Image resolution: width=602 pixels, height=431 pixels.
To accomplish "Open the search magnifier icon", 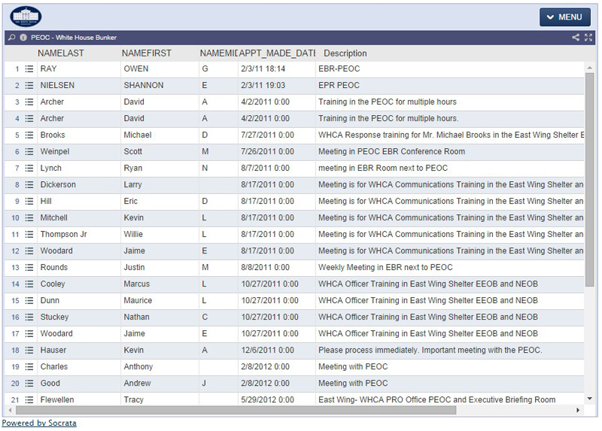I will (x=12, y=38).
